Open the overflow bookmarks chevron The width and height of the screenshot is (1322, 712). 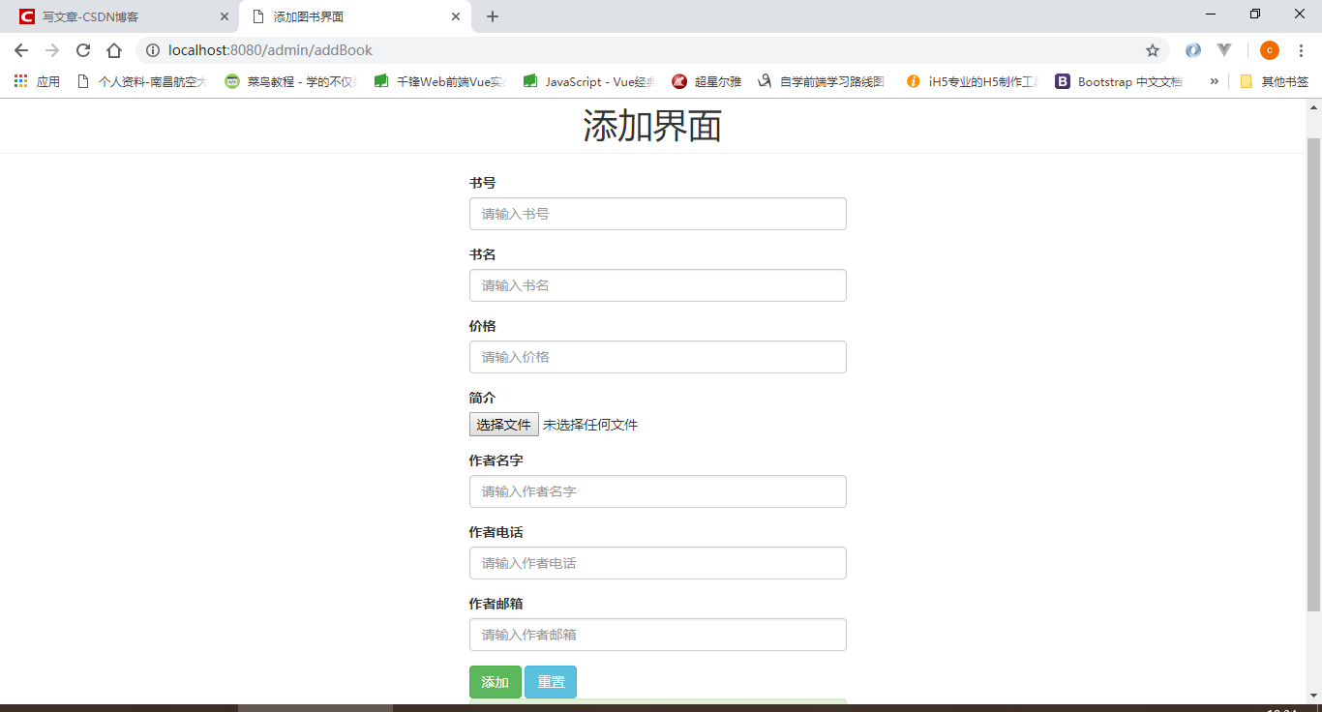click(1215, 81)
